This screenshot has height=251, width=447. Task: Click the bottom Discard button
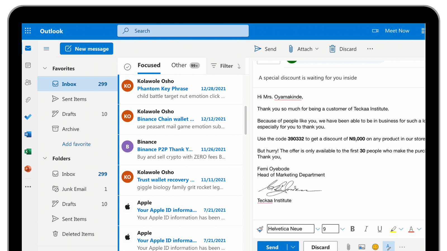pyautogui.click(x=320, y=247)
